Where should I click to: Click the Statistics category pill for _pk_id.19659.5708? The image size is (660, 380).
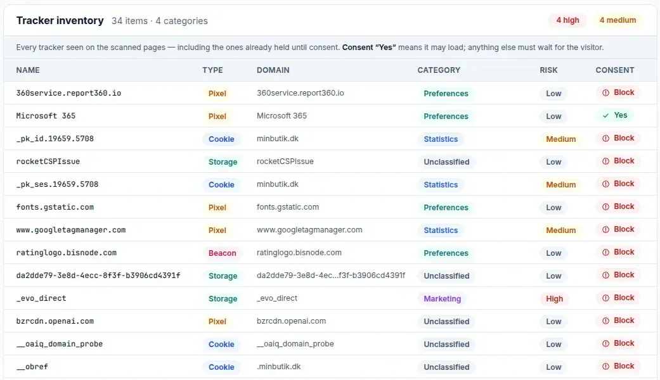[441, 139]
